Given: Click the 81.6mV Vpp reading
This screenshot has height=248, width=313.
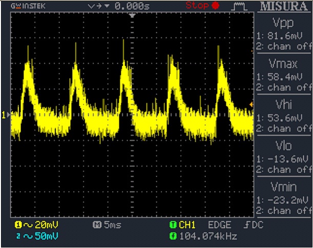Looking at the screenshot, I should point(285,36).
